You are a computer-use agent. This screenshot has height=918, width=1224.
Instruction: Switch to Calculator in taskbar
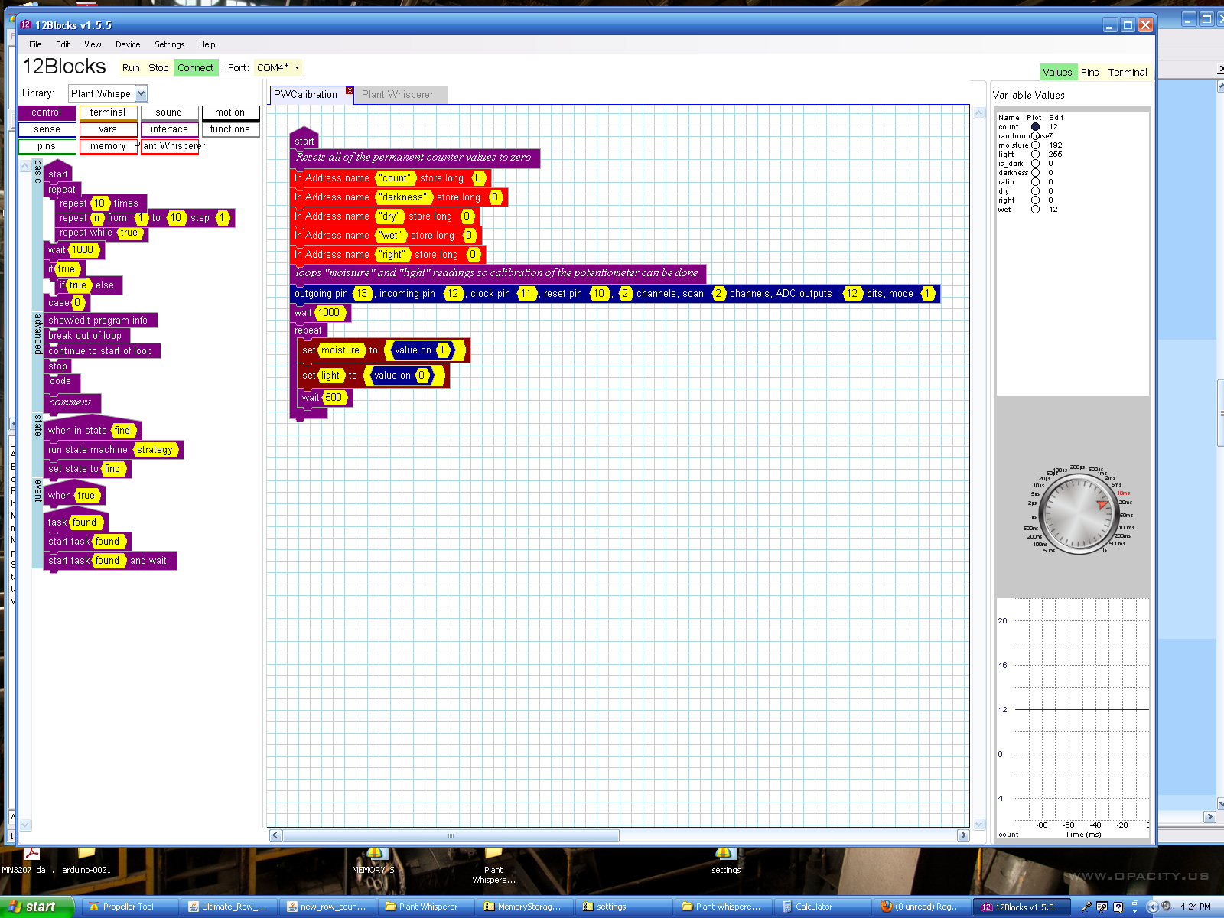coord(822,907)
